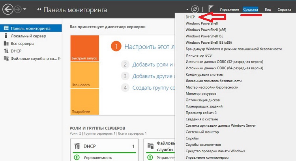Viewport: 296px width, 161px height.
Task: Choose Оптимизация дисков entry
Action: 202,100
